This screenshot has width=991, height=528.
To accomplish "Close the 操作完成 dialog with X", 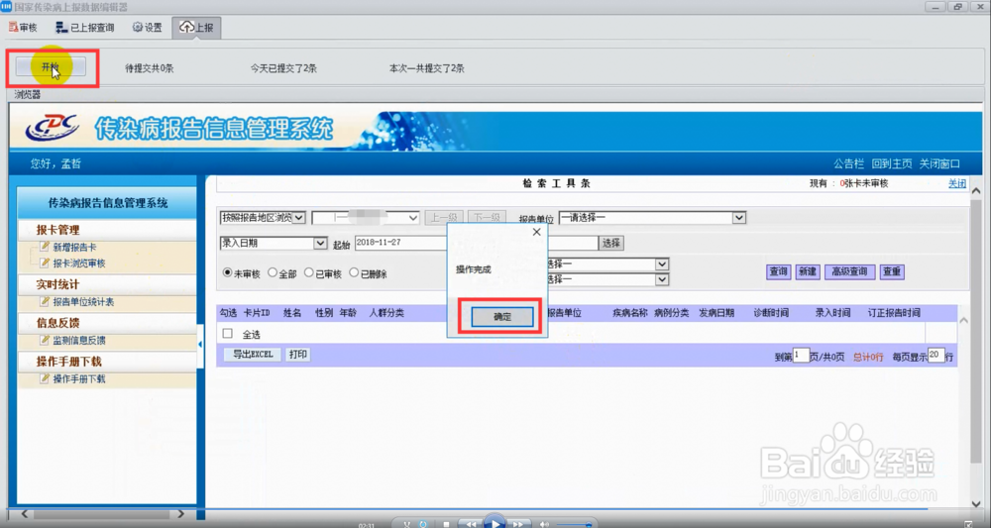I will (x=536, y=232).
